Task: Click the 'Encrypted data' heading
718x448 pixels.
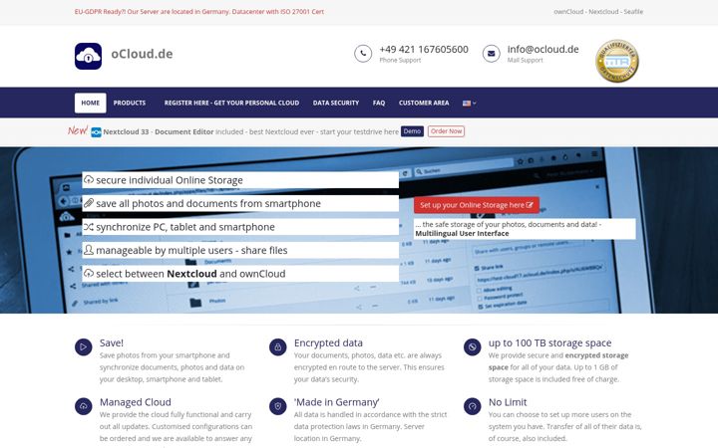Action: point(328,342)
